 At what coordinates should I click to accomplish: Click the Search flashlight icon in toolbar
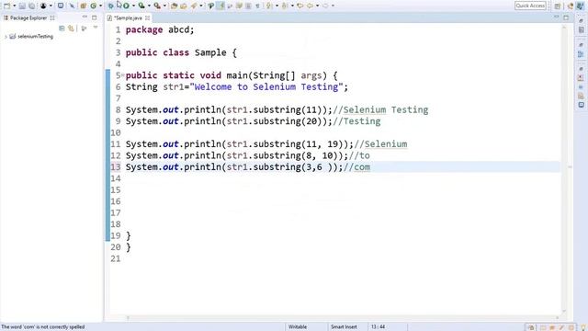coord(194,6)
